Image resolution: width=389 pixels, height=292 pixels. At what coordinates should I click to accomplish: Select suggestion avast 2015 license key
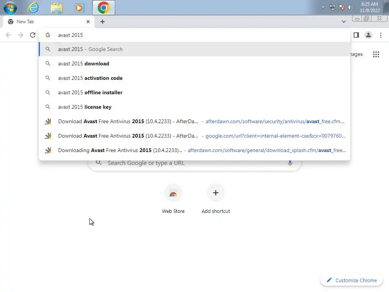194,107
